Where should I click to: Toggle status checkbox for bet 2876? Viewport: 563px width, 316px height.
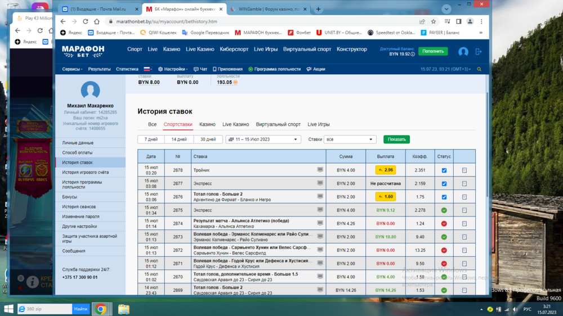tap(444, 197)
